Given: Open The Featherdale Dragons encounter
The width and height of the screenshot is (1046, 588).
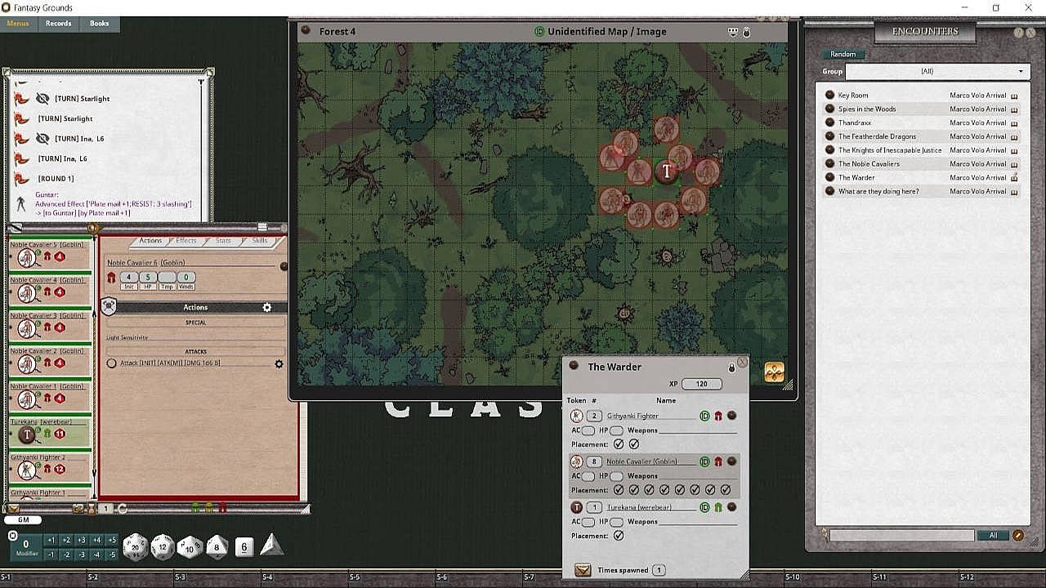Looking at the screenshot, I should point(877,136).
